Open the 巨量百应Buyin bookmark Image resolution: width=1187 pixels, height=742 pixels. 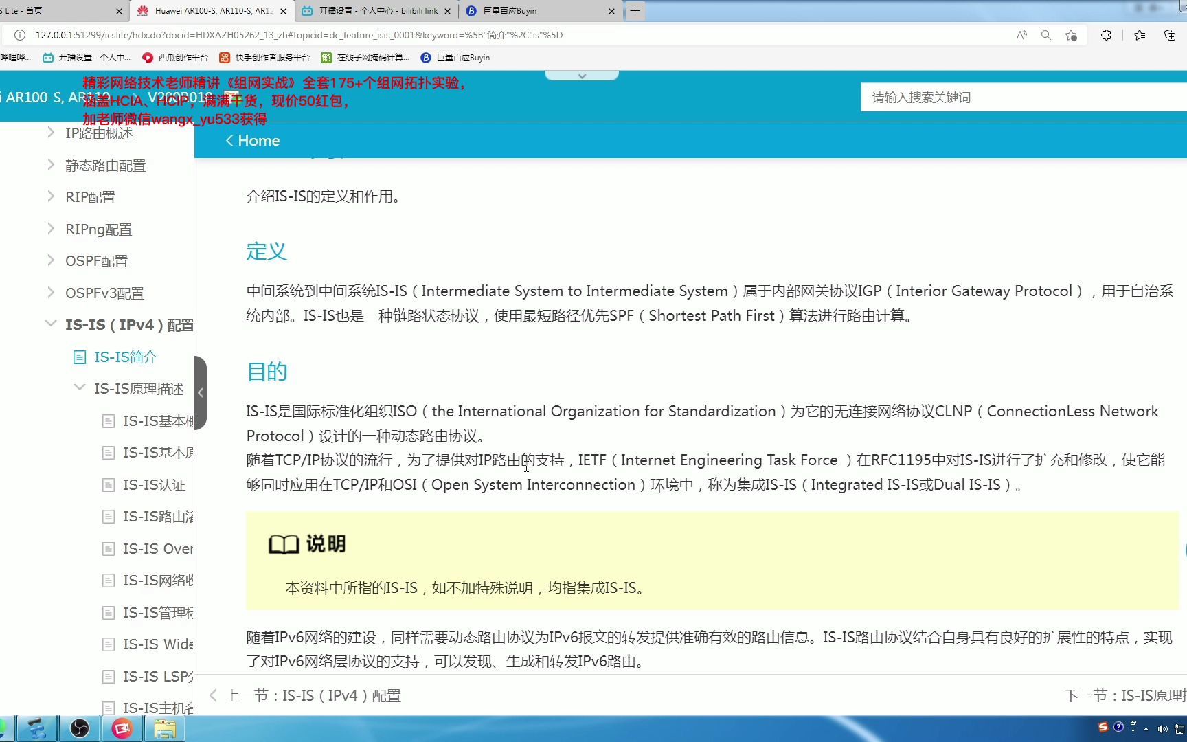455,58
